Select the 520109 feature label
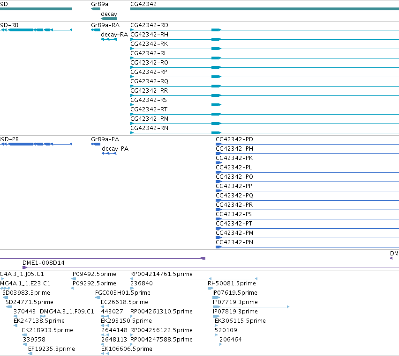The height and width of the screenshot is (356, 399). tap(226, 331)
